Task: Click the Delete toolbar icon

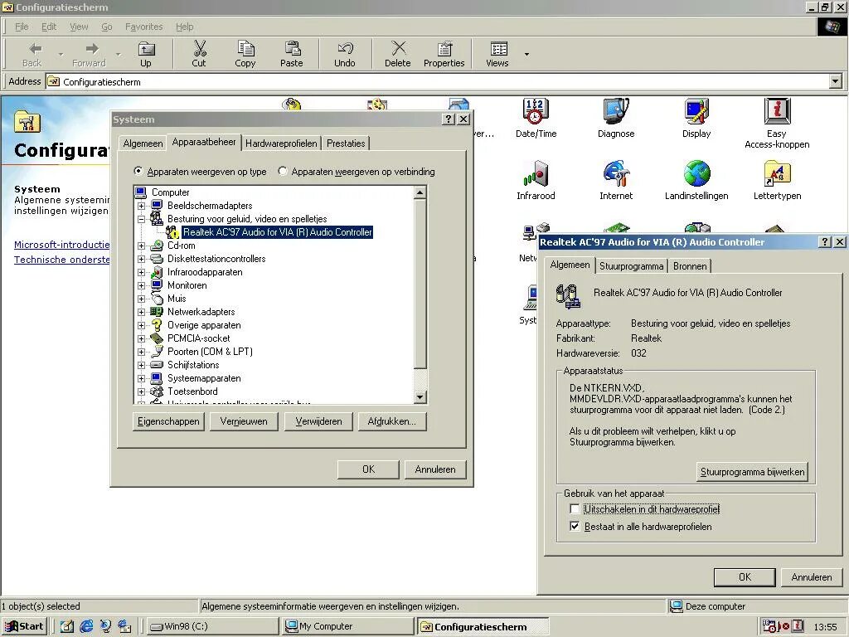Action: tap(397, 54)
